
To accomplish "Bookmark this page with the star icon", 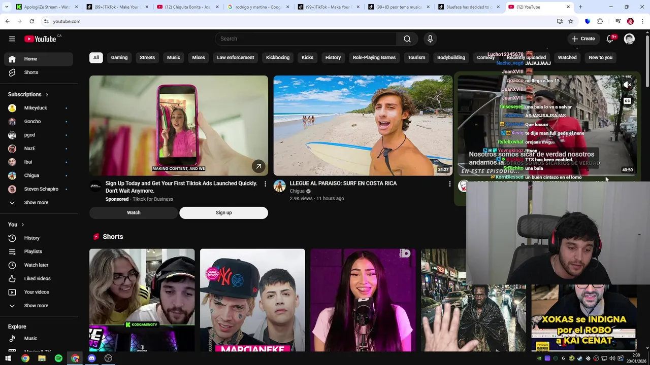I will tap(571, 21).
